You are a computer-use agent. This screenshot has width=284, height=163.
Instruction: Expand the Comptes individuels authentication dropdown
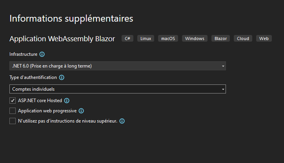point(118,89)
